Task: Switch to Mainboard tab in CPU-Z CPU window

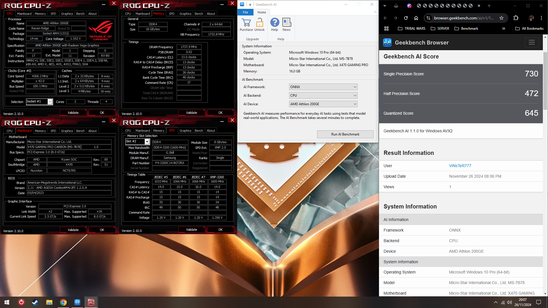Action: pyautogui.click(x=24, y=14)
